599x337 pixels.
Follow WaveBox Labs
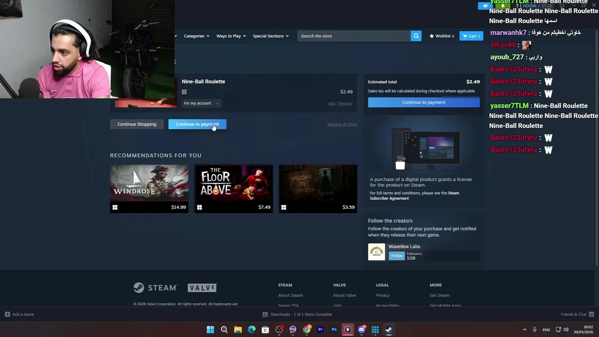(x=396, y=256)
